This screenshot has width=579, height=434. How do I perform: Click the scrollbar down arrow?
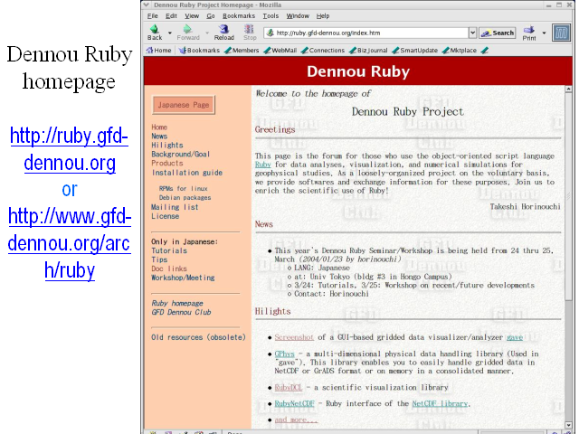[x=568, y=425]
